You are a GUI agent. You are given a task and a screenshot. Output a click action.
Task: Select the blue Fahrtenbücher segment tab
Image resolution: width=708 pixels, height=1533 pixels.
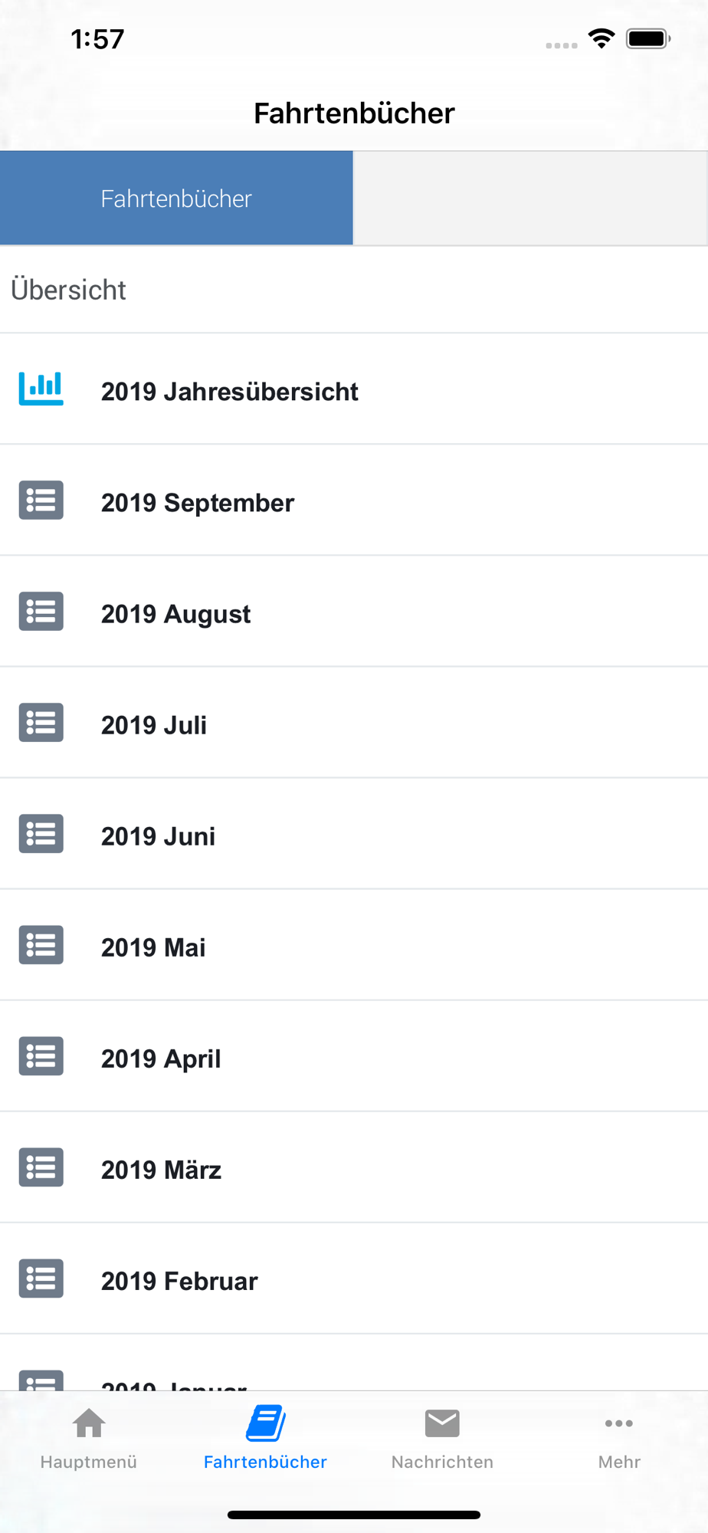click(x=176, y=199)
